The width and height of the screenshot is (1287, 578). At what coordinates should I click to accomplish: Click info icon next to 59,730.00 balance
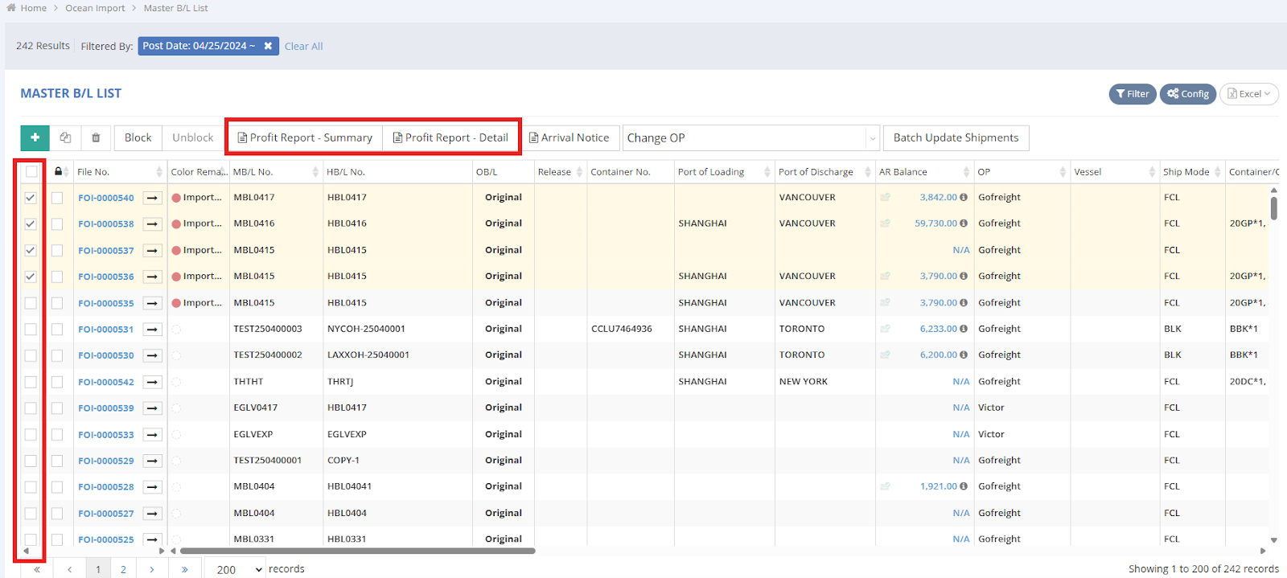click(x=964, y=223)
